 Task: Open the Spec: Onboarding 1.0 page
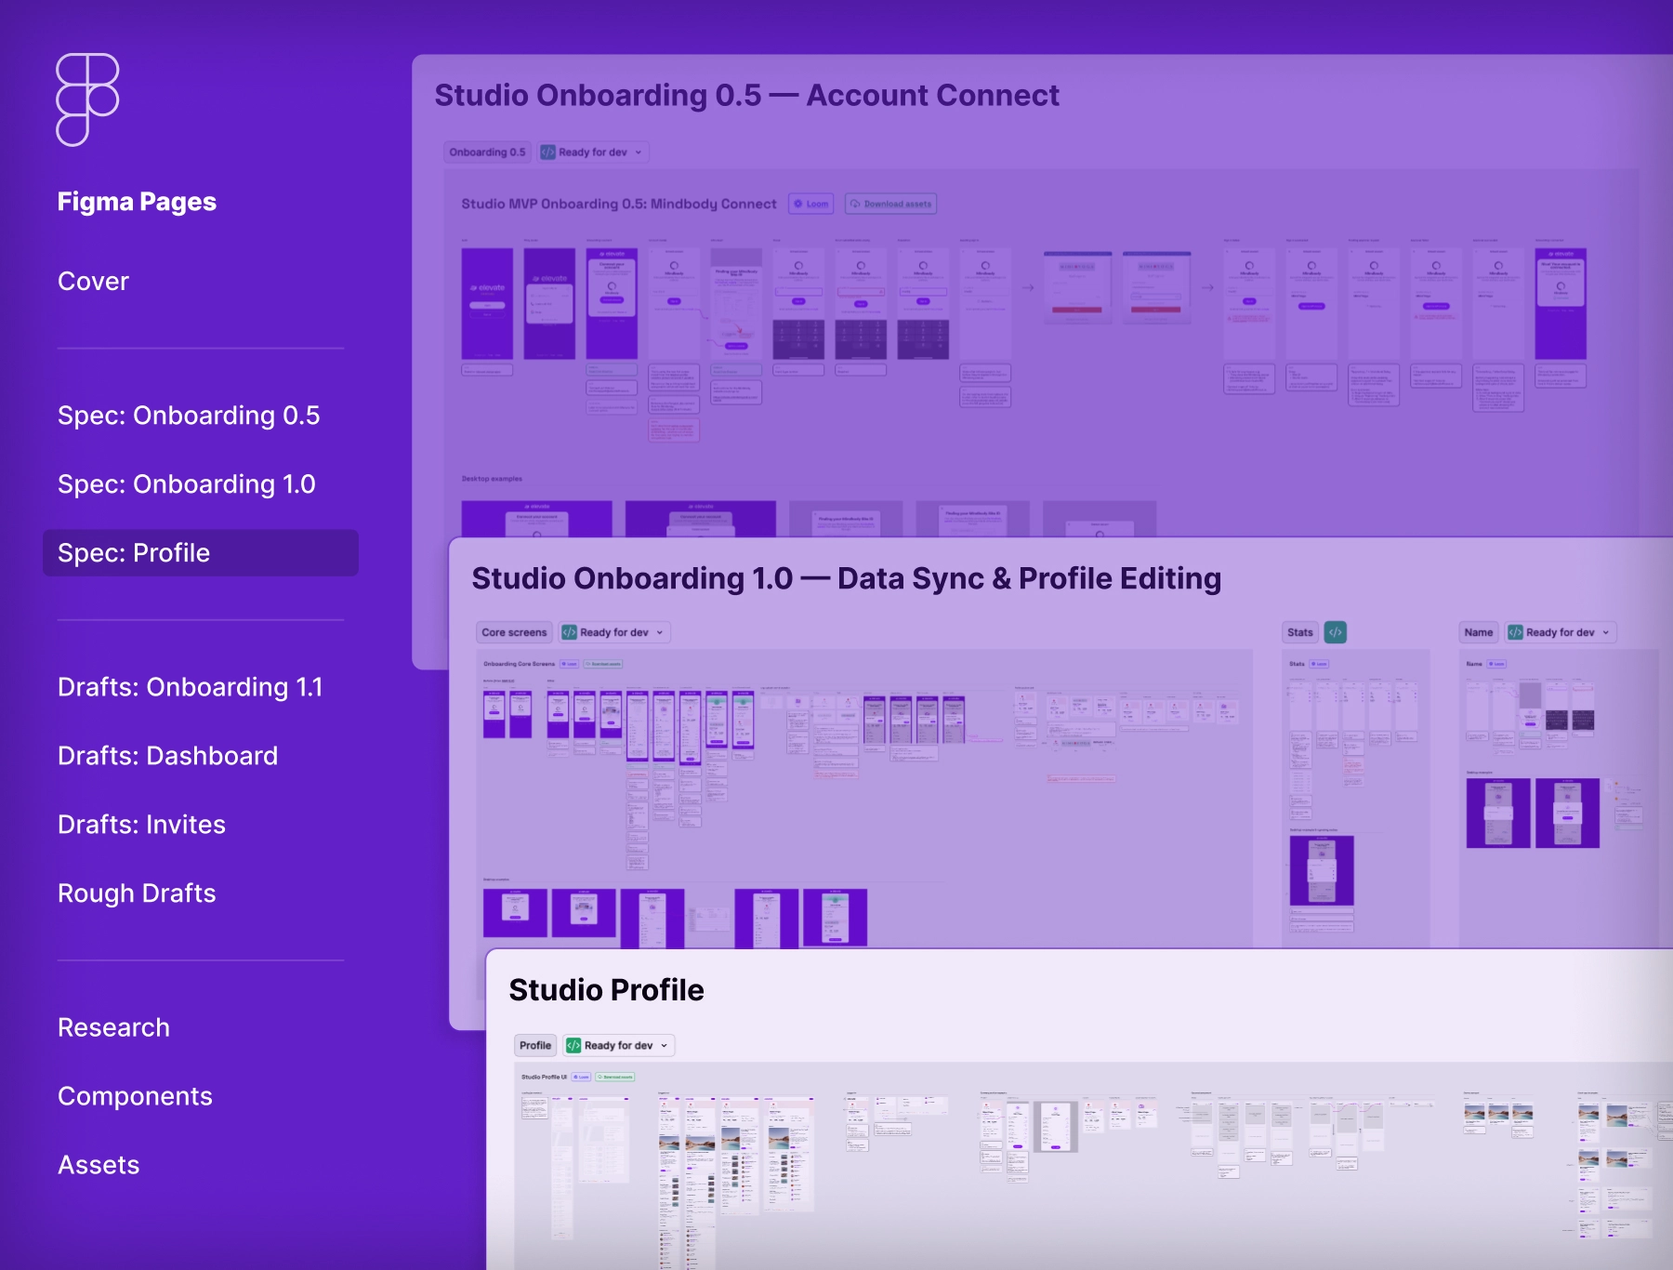point(186,483)
